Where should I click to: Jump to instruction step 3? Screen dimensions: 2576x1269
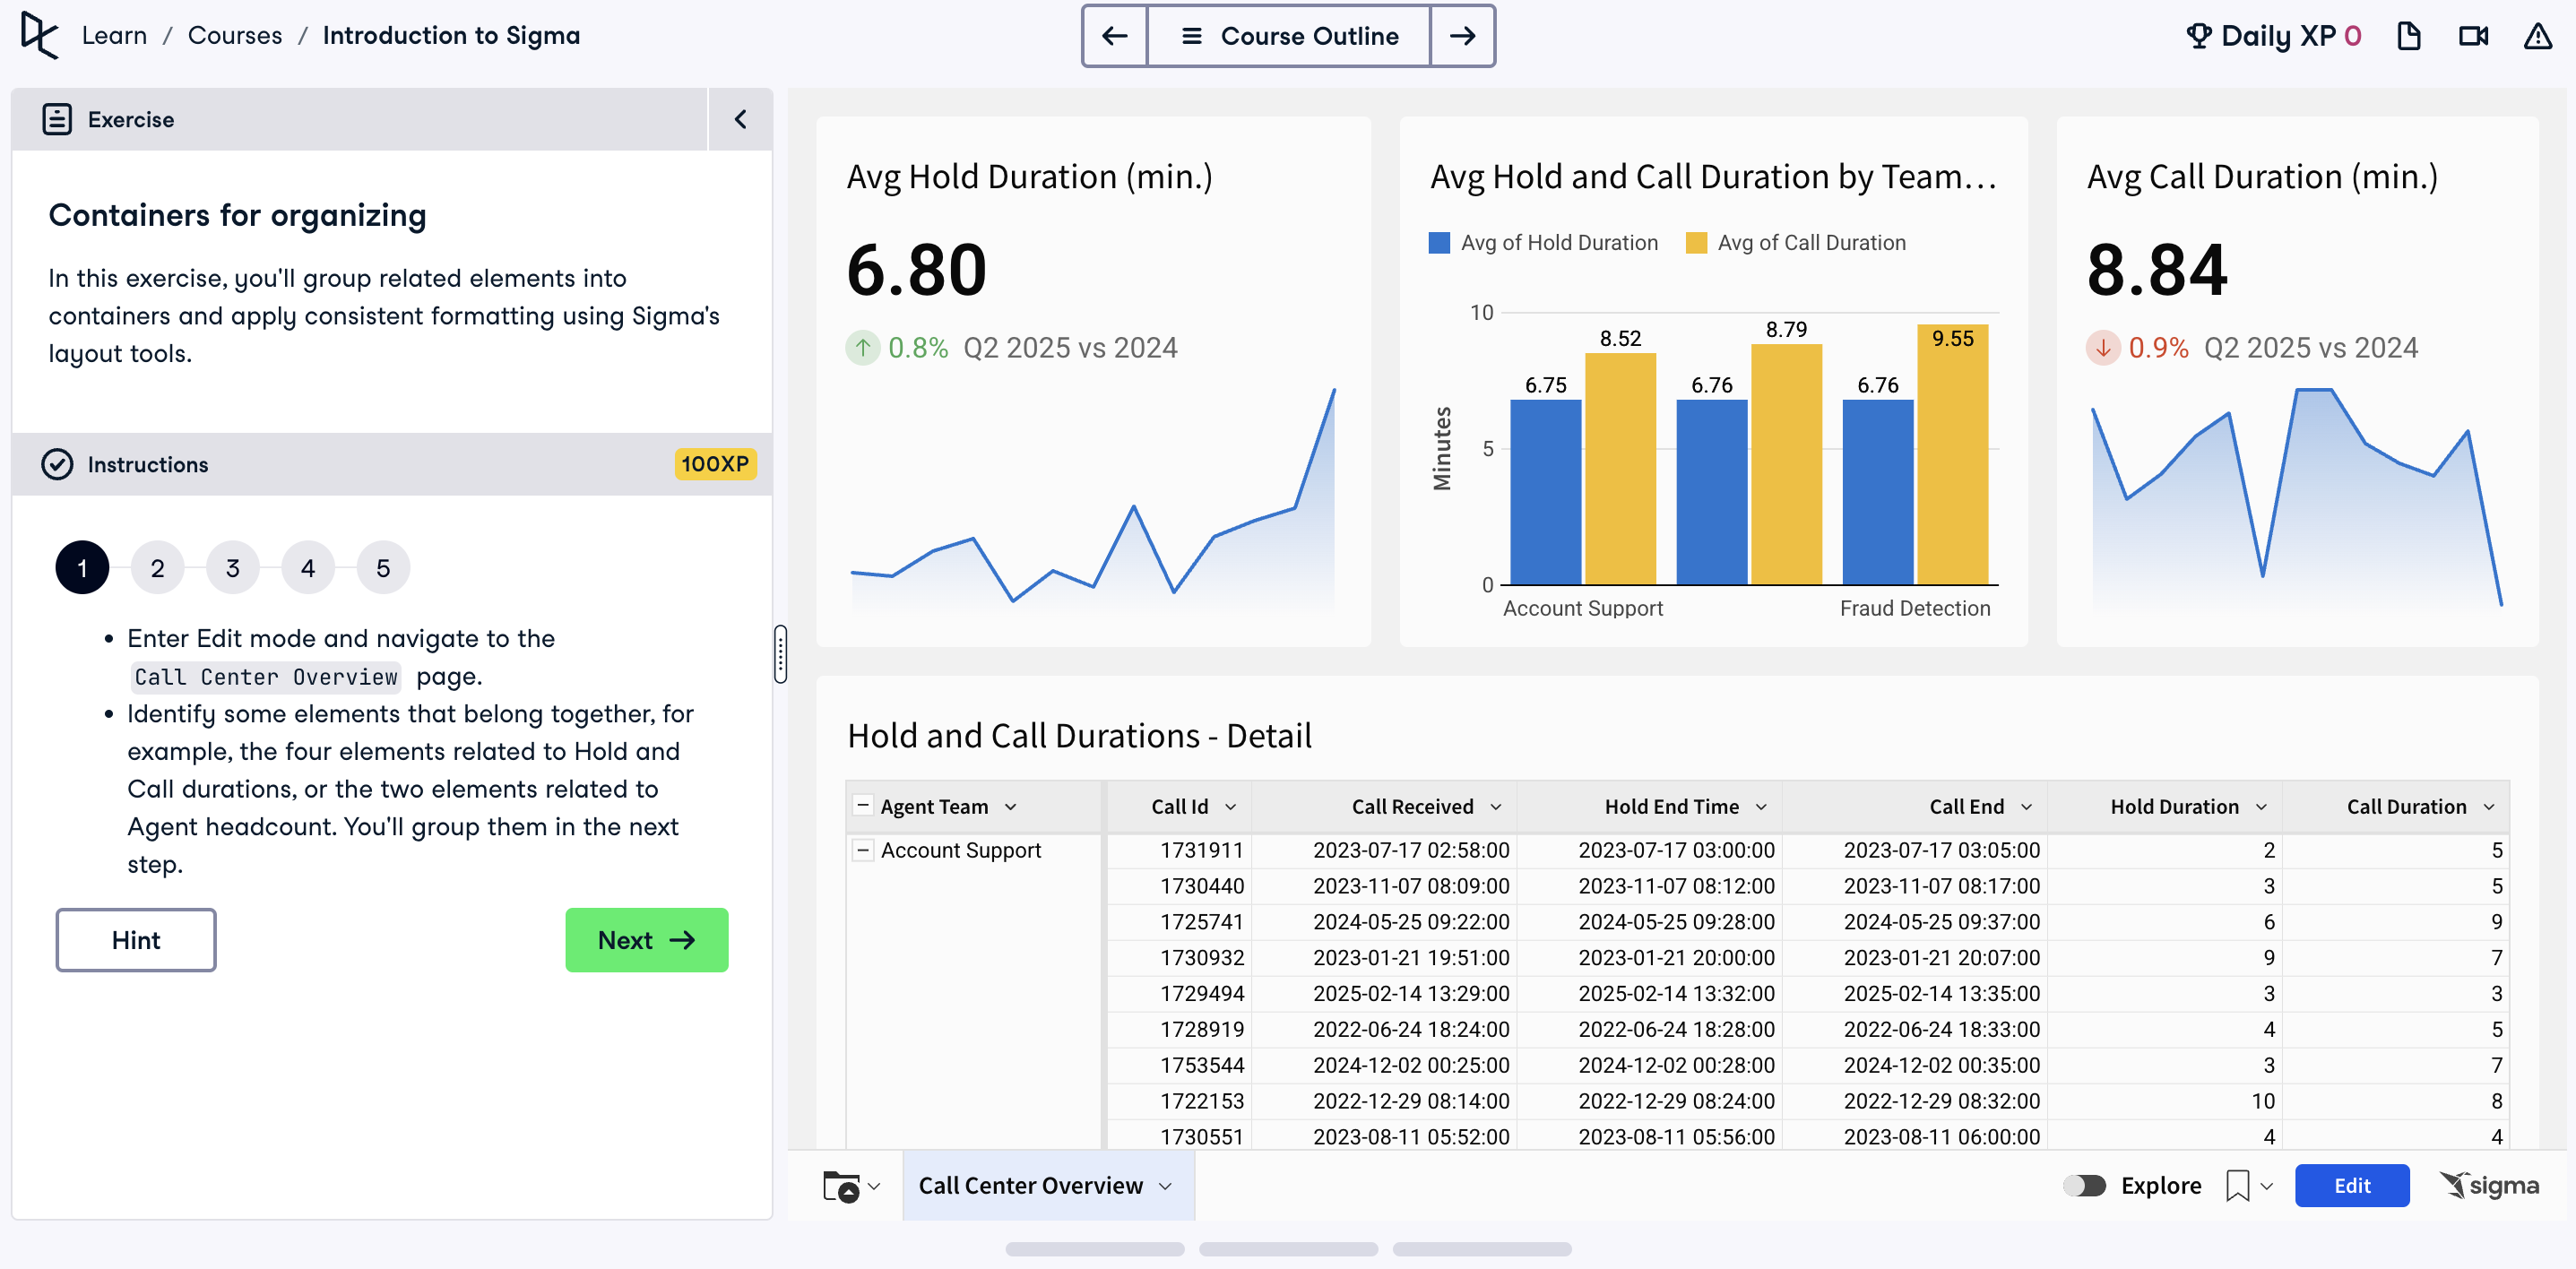[x=232, y=568]
